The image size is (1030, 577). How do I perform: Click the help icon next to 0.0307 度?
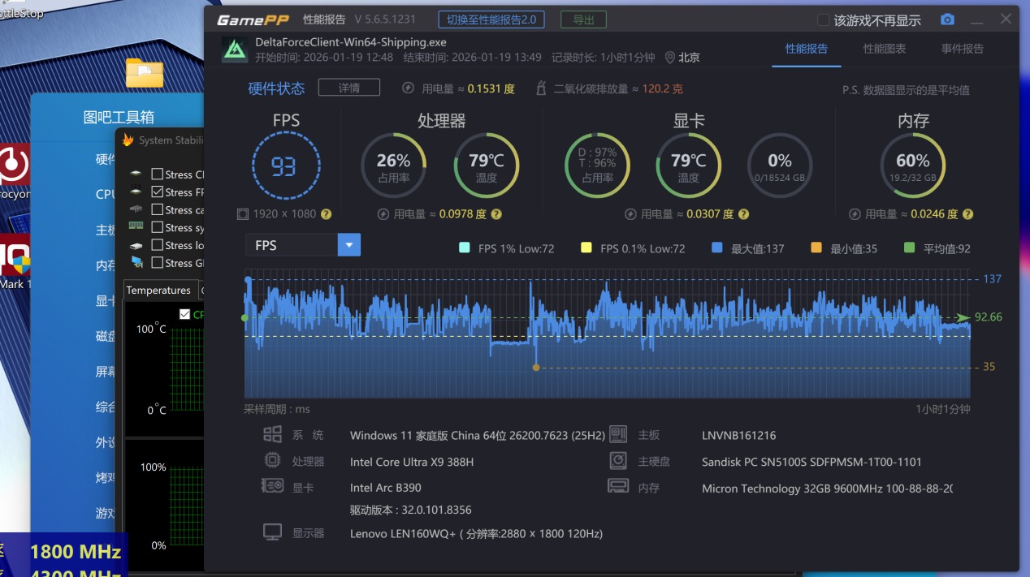coord(742,214)
